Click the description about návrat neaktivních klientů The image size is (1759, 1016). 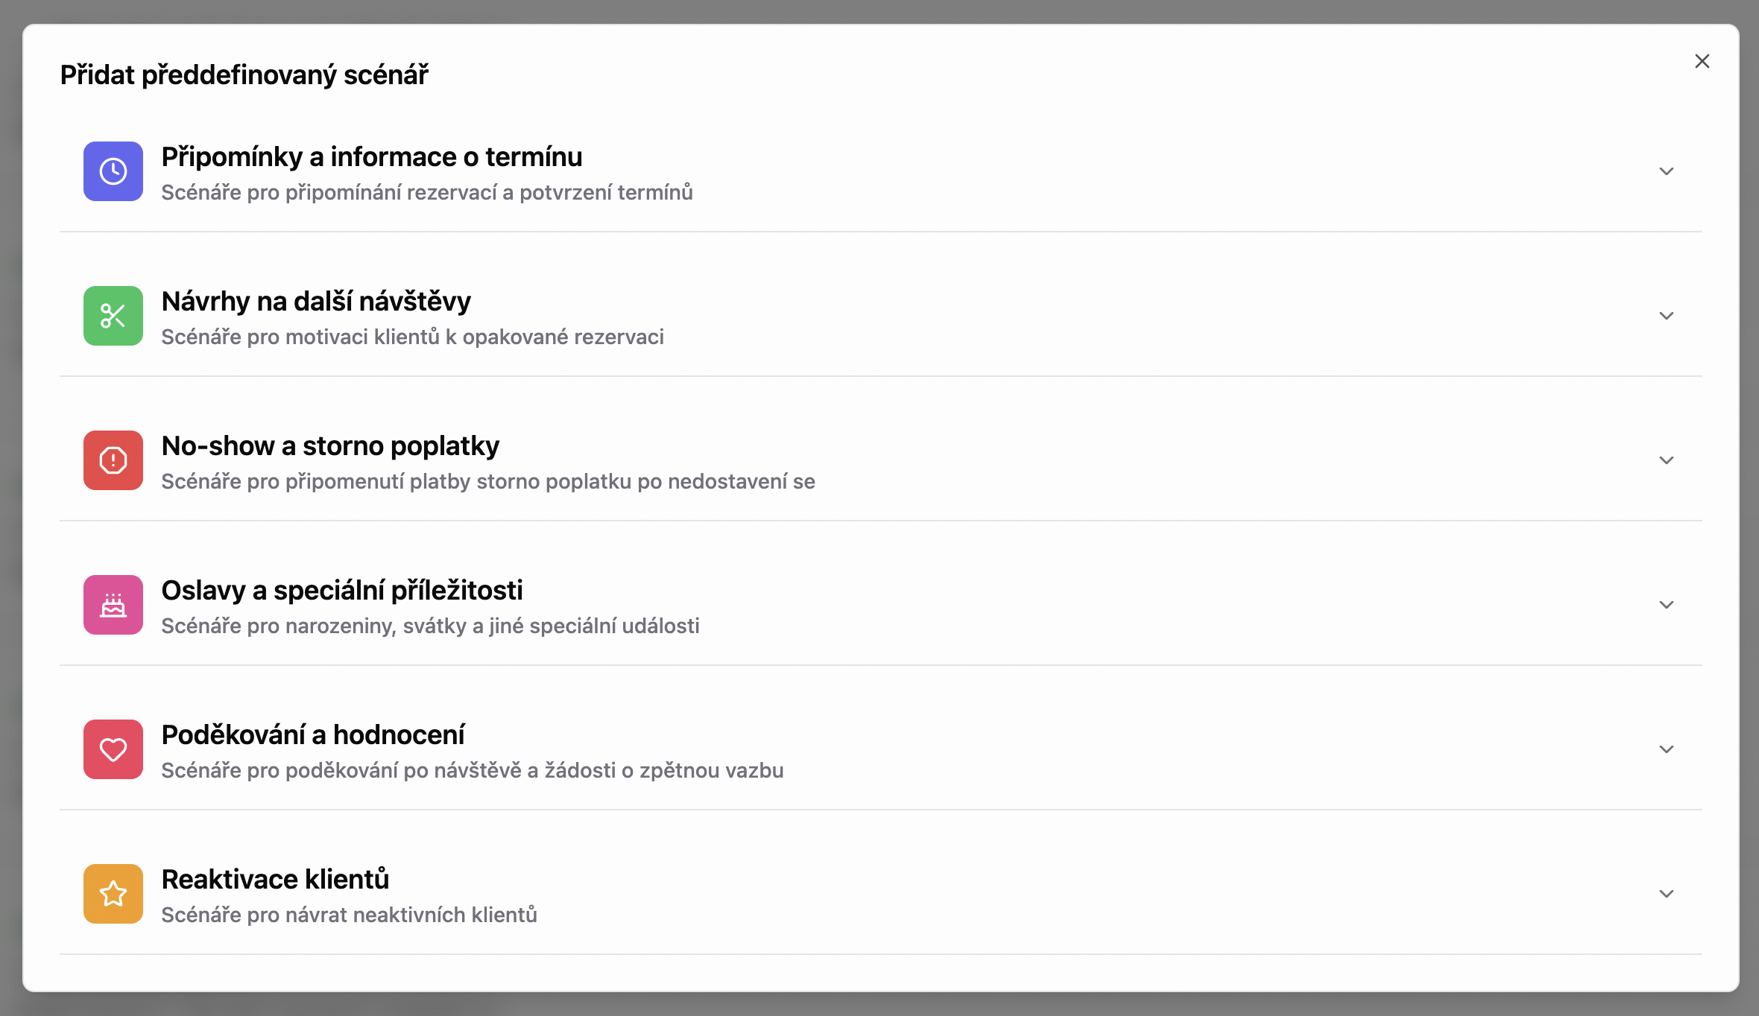click(349, 915)
